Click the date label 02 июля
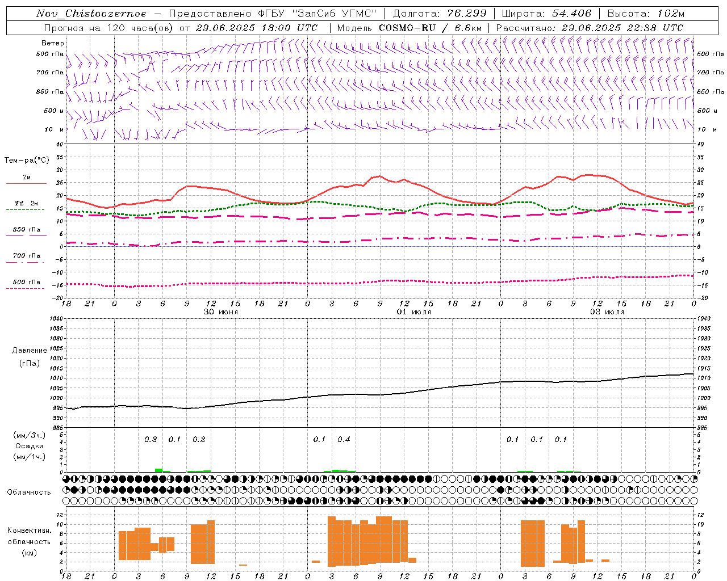This screenshot has height=581, width=727. pyautogui.click(x=607, y=312)
